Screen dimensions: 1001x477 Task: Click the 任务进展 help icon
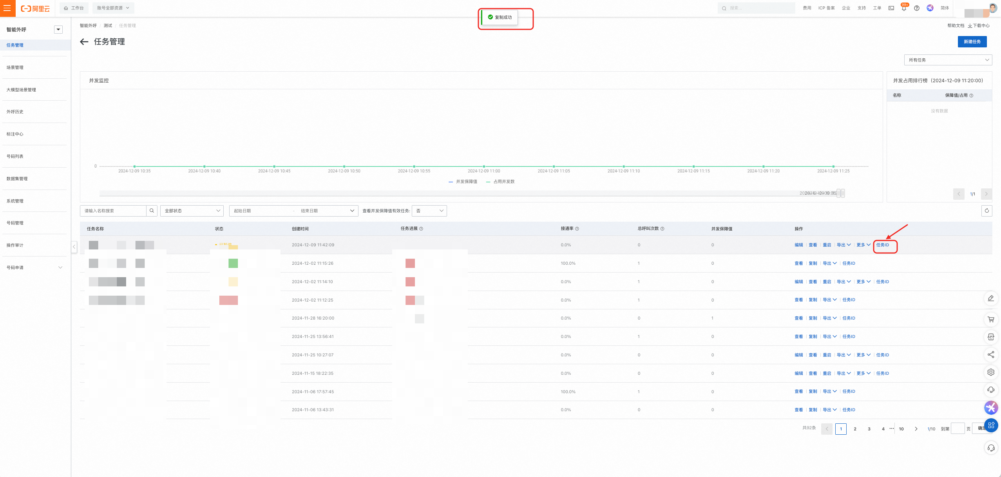pos(421,229)
